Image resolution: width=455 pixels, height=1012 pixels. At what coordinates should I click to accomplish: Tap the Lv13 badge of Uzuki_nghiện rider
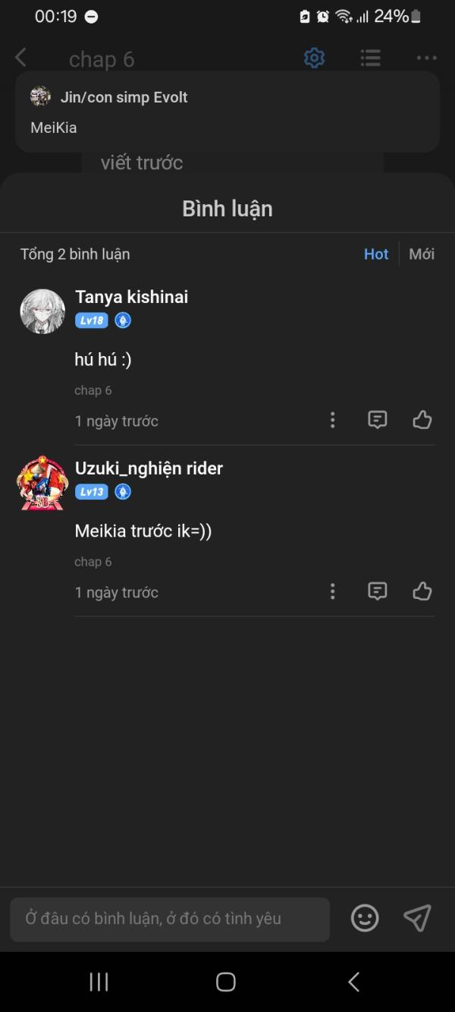91,492
